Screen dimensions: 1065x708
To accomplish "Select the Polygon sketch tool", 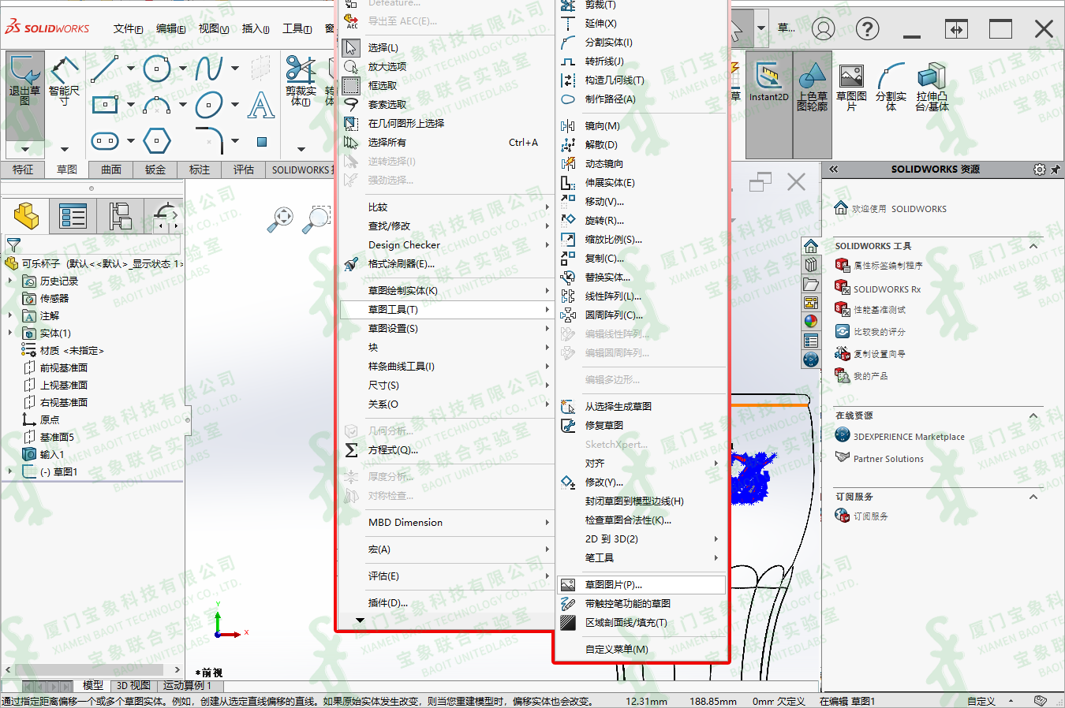I will [157, 141].
